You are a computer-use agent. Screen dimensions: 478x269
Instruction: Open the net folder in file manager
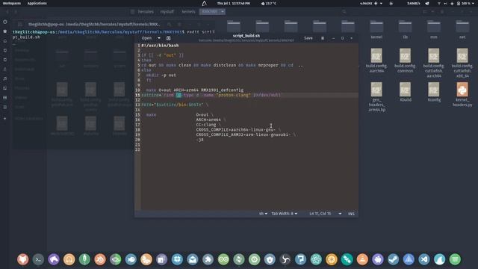(x=462, y=30)
